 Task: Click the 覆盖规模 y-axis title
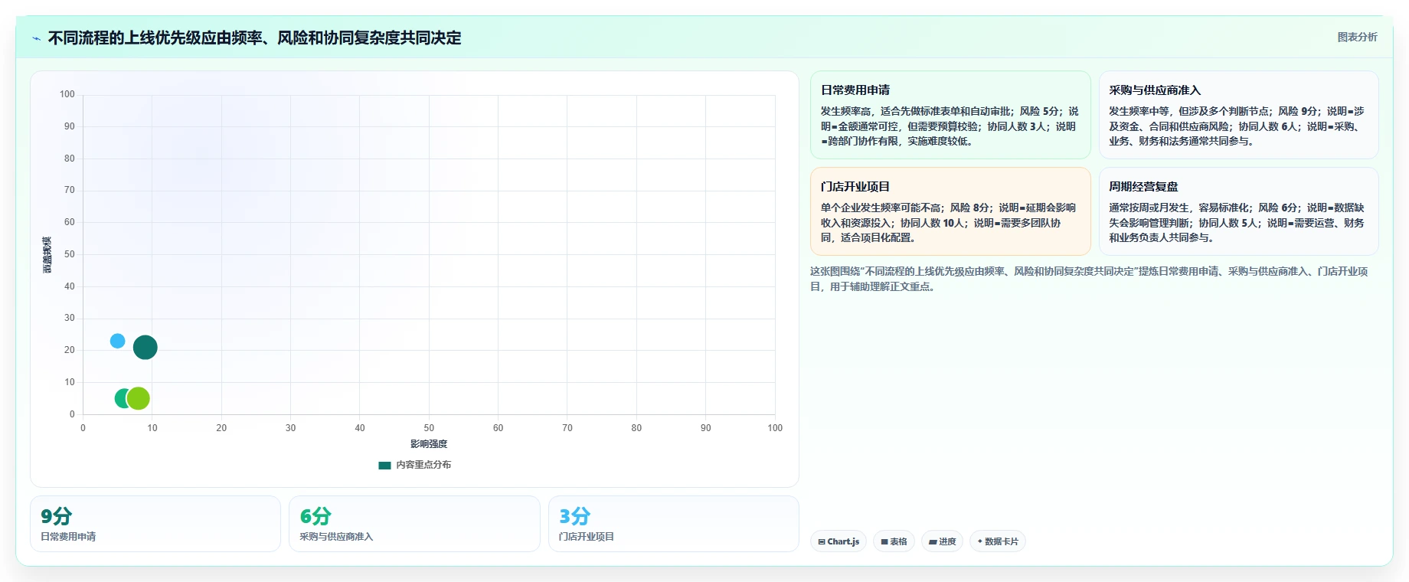point(47,255)
